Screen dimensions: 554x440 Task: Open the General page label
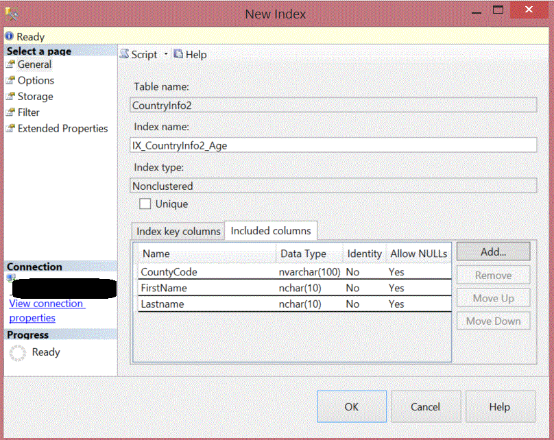point(34,64)
